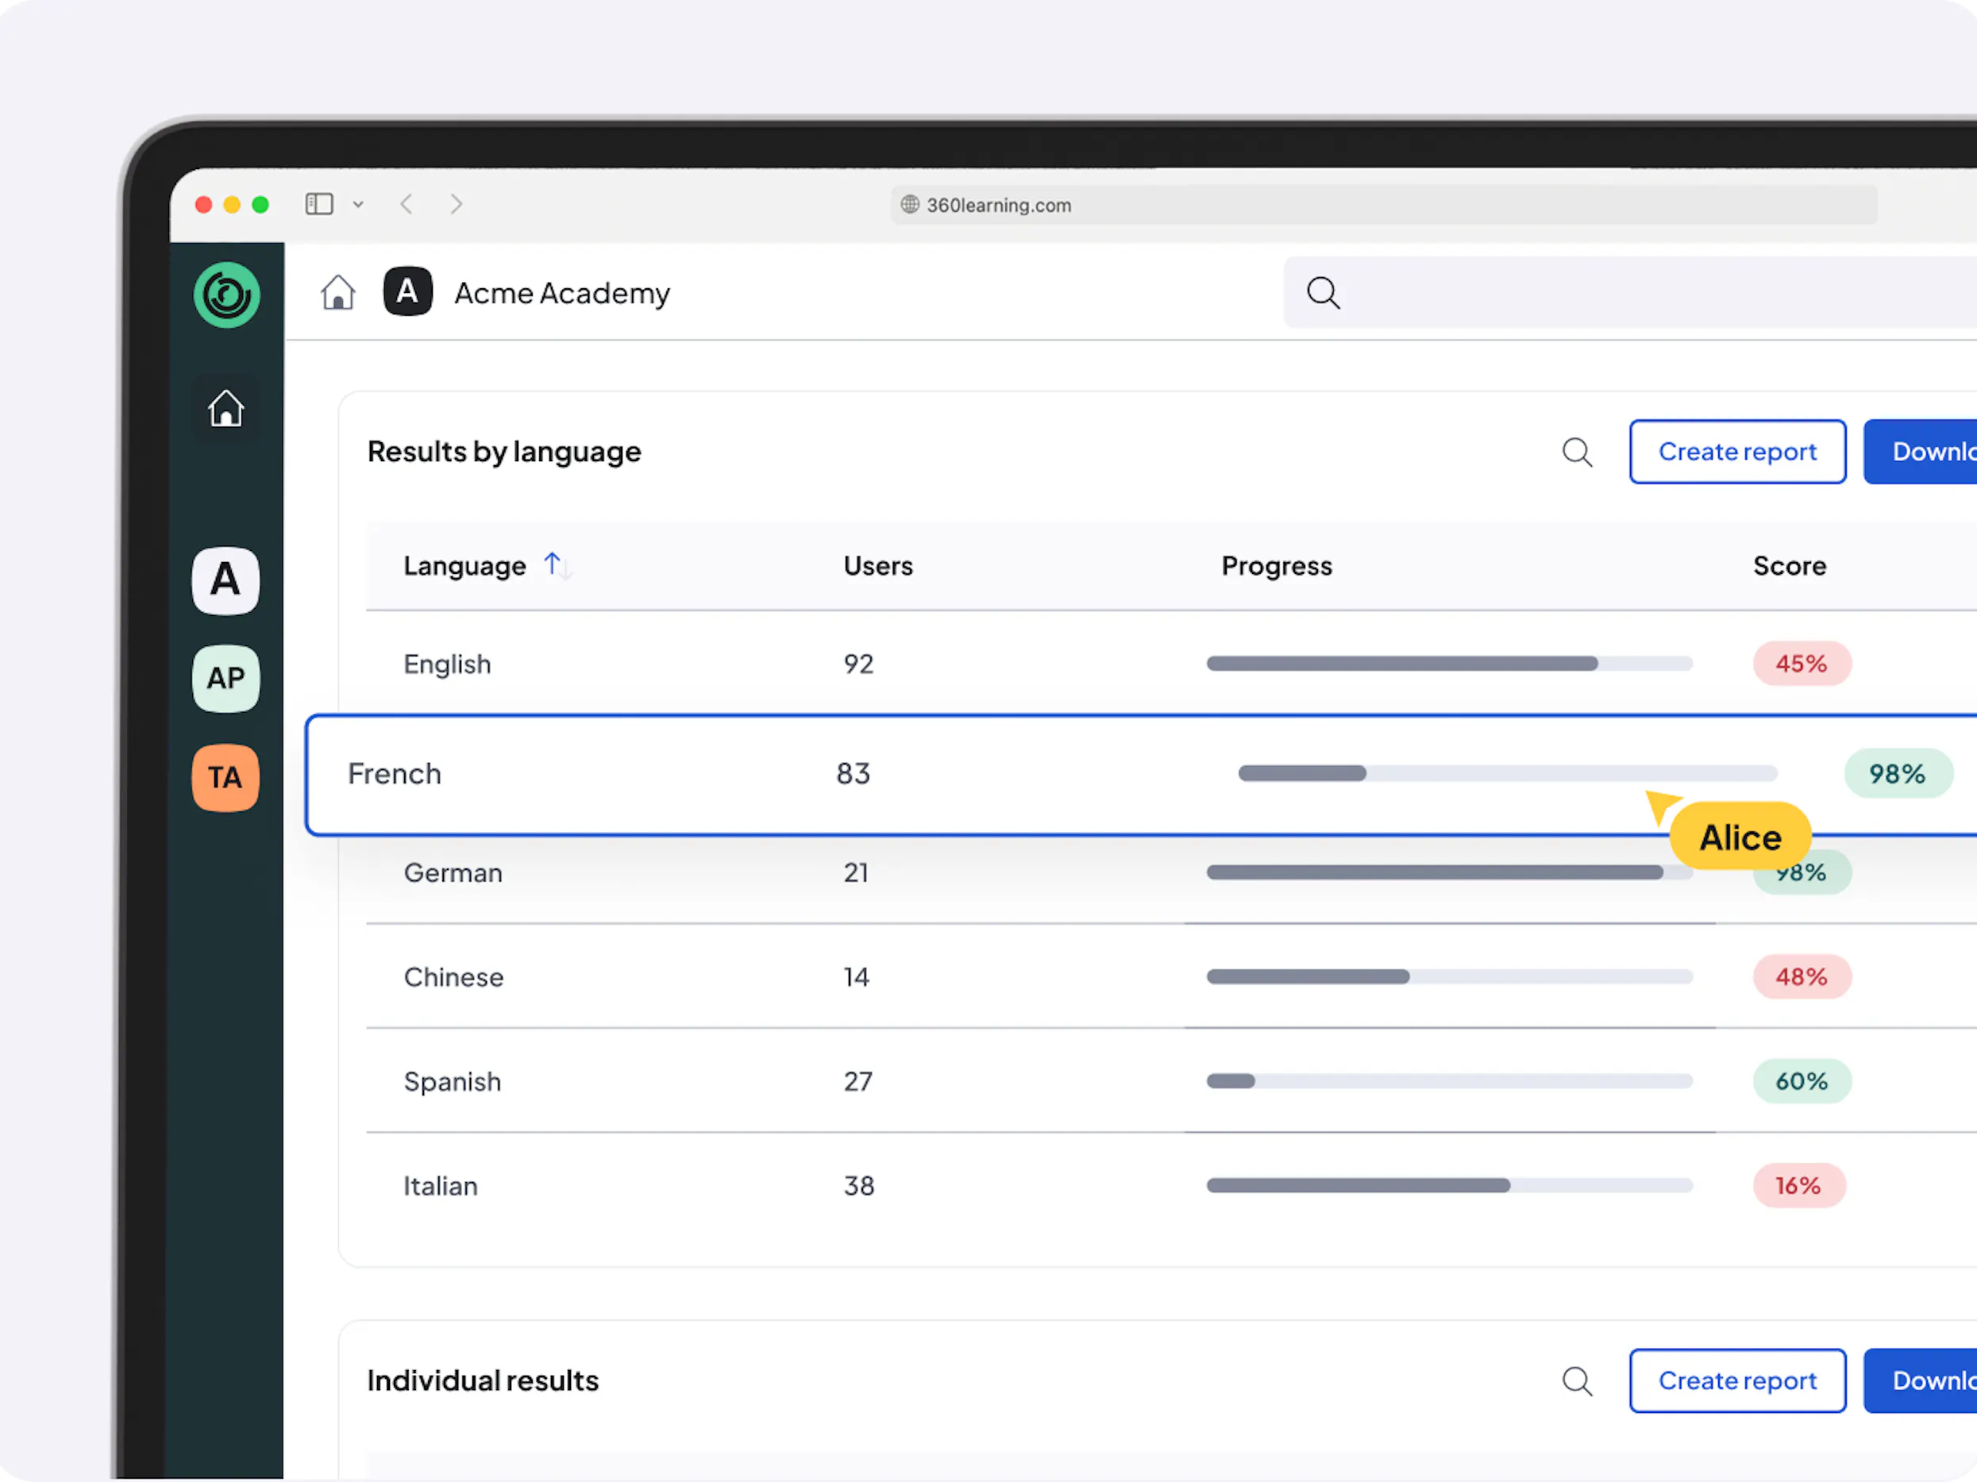Image resolution: width=1977 pixels, height=1482 pixels.
Task: Click the home icon in the header breadcrumb
Action: (338, 292)
